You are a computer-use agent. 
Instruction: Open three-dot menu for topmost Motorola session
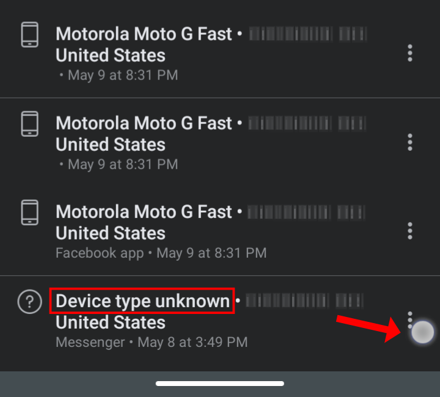coord(410,53)
